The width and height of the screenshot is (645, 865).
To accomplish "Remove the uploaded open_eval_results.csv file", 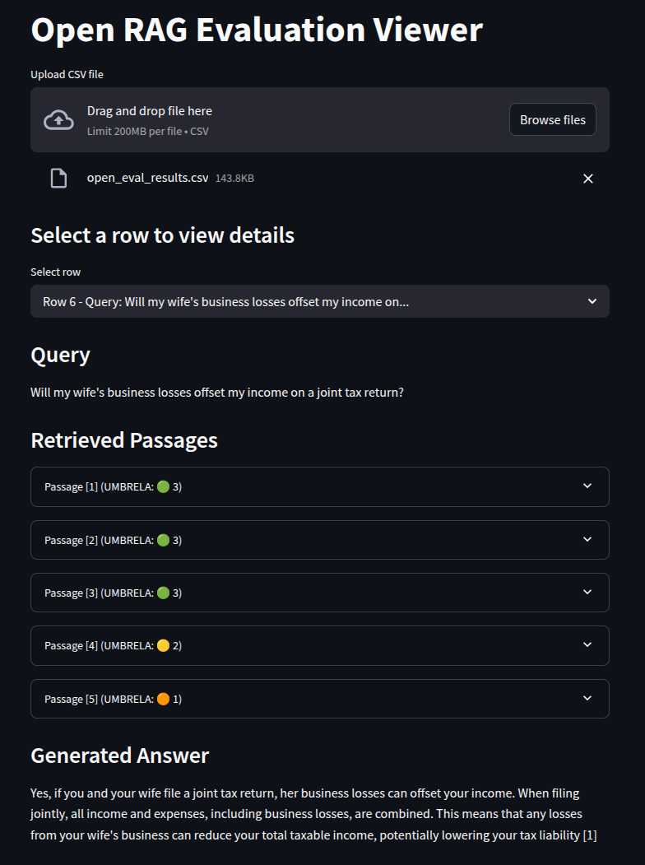I will pos(588,179).
